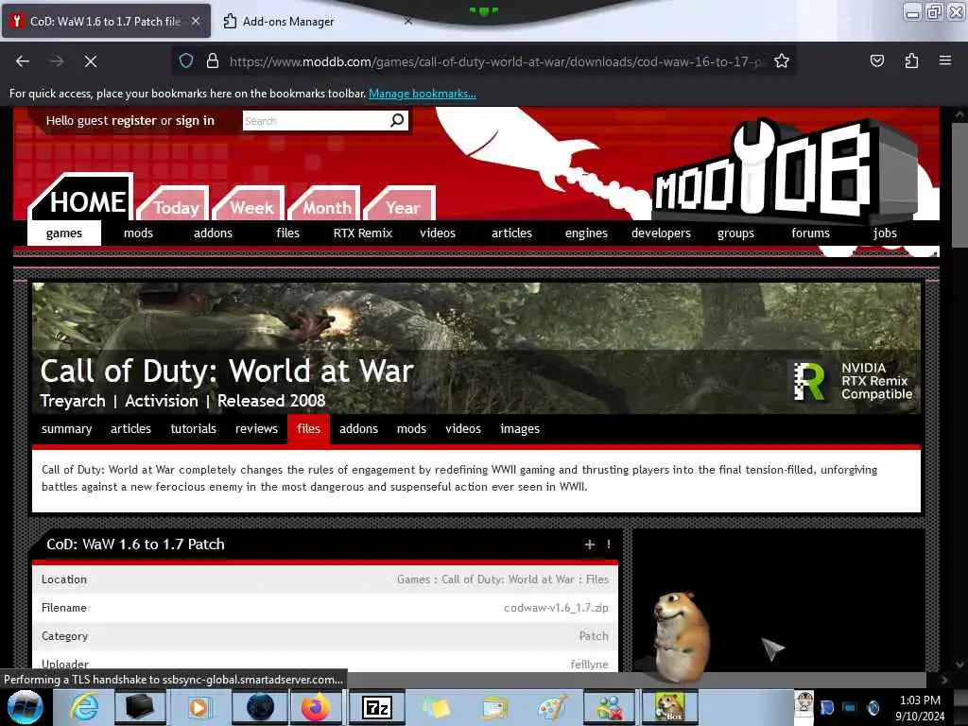Stop loading the page with X button
Screen dimensions: 968x726
[x=90, y=61]
